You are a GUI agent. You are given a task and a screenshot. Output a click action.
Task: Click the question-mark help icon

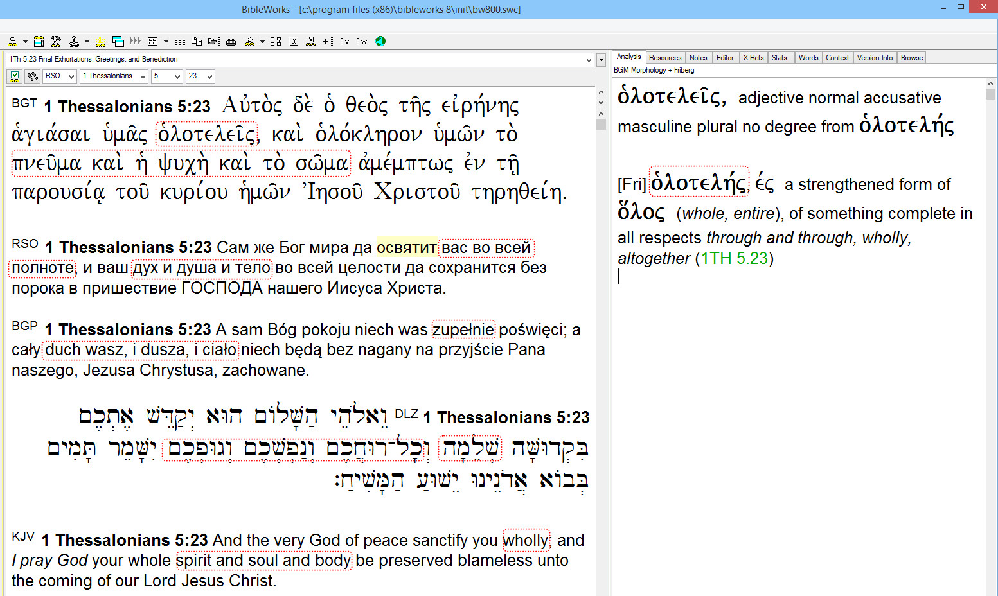[74, 41]
